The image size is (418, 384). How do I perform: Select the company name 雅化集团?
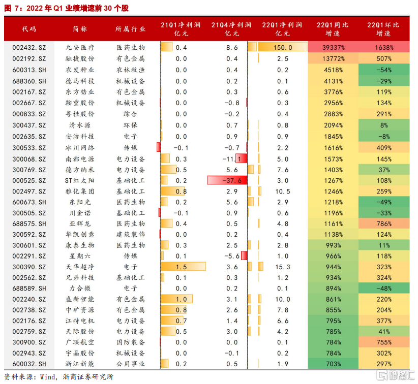[80, 191]
